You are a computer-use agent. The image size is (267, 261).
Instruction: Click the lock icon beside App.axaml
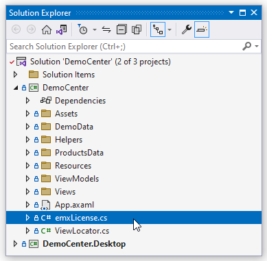coord(36,205)
